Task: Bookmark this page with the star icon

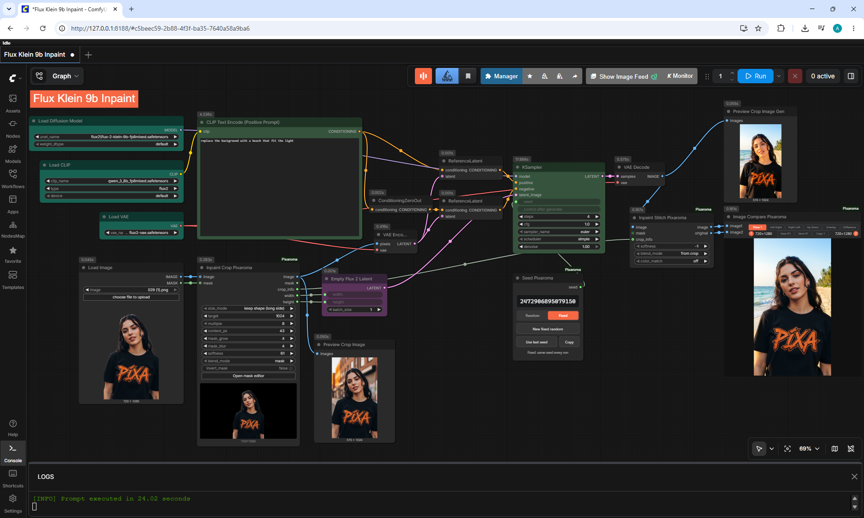Action: click(758, 28)
